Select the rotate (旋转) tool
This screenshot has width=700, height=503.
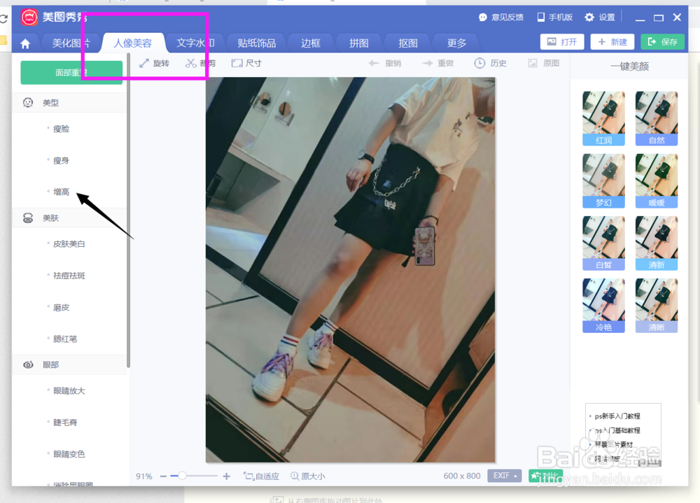click(x=155, y=63)
